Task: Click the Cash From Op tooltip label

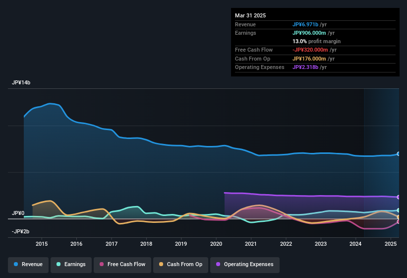Action: 252,59
